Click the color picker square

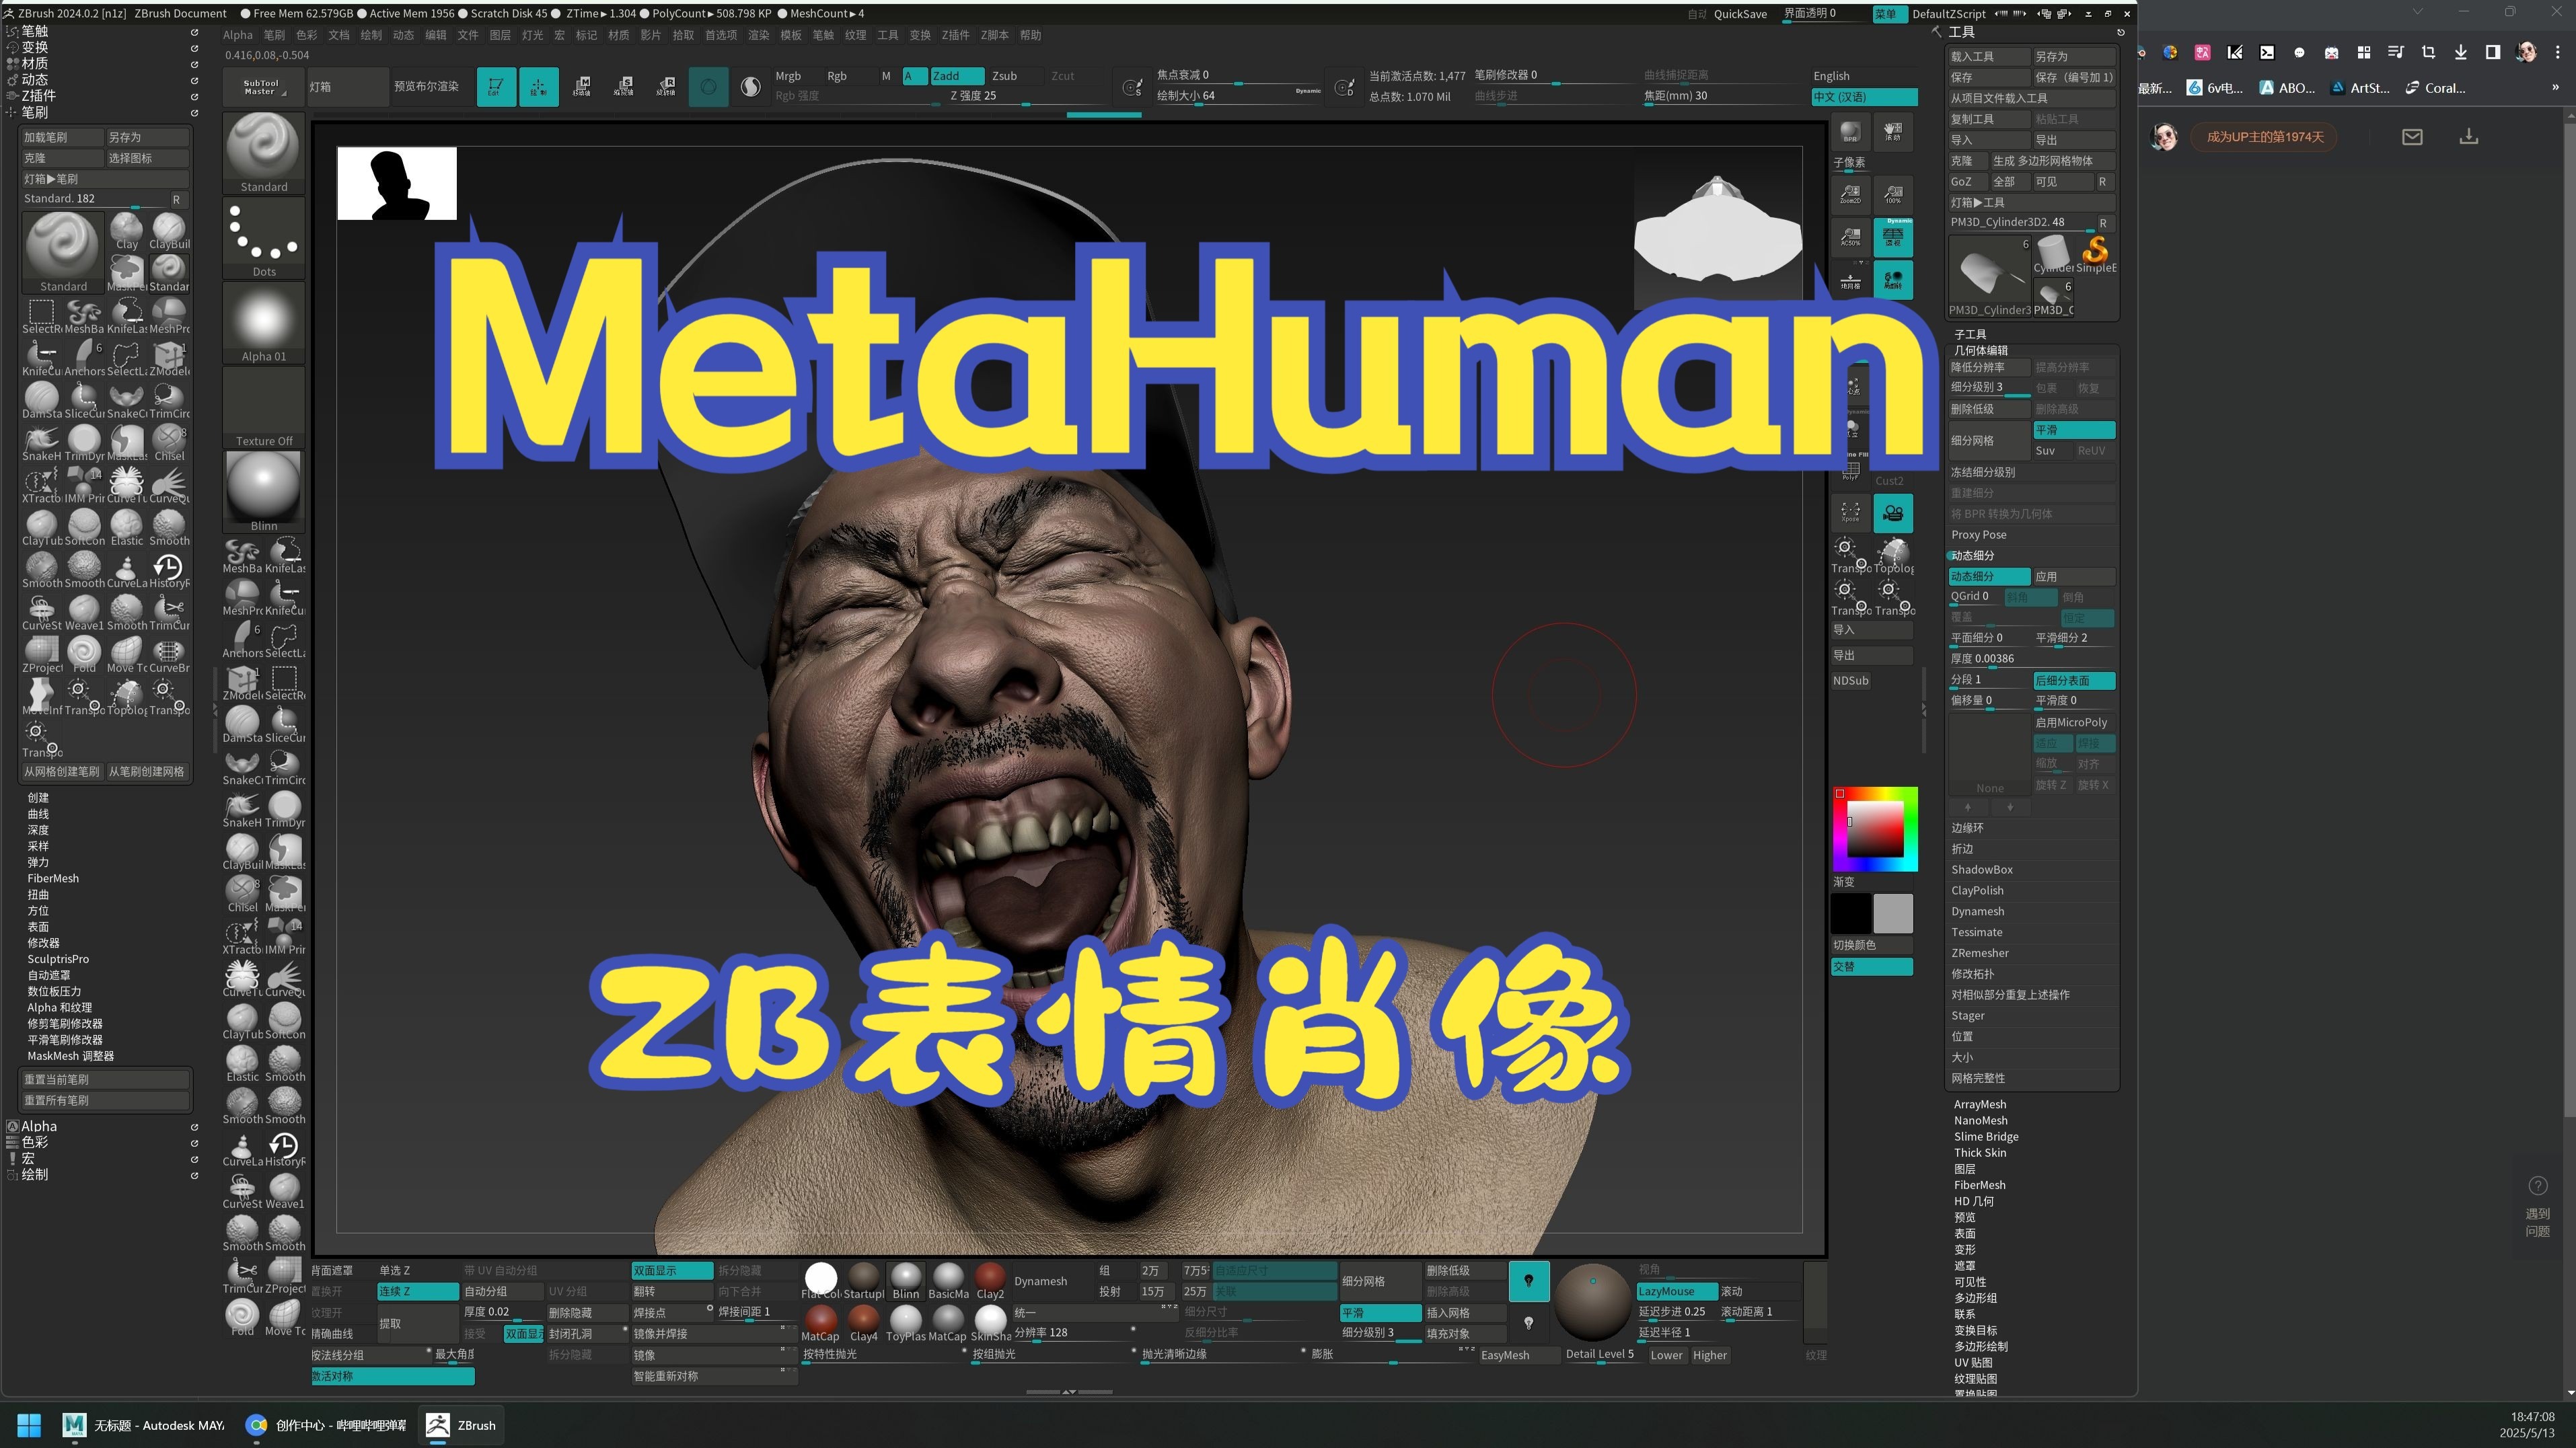[x=1874, y=830]
